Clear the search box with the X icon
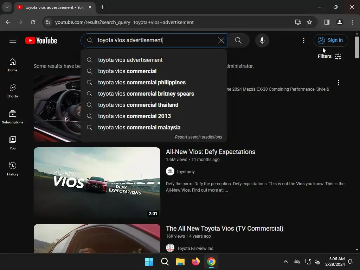 coord(221,40)
